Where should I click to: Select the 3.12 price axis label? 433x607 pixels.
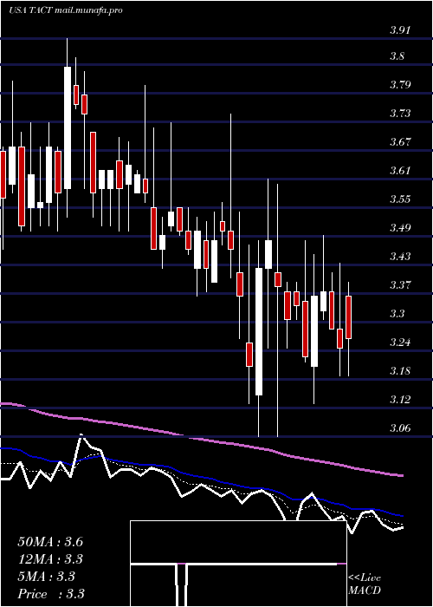coord(400,399)
